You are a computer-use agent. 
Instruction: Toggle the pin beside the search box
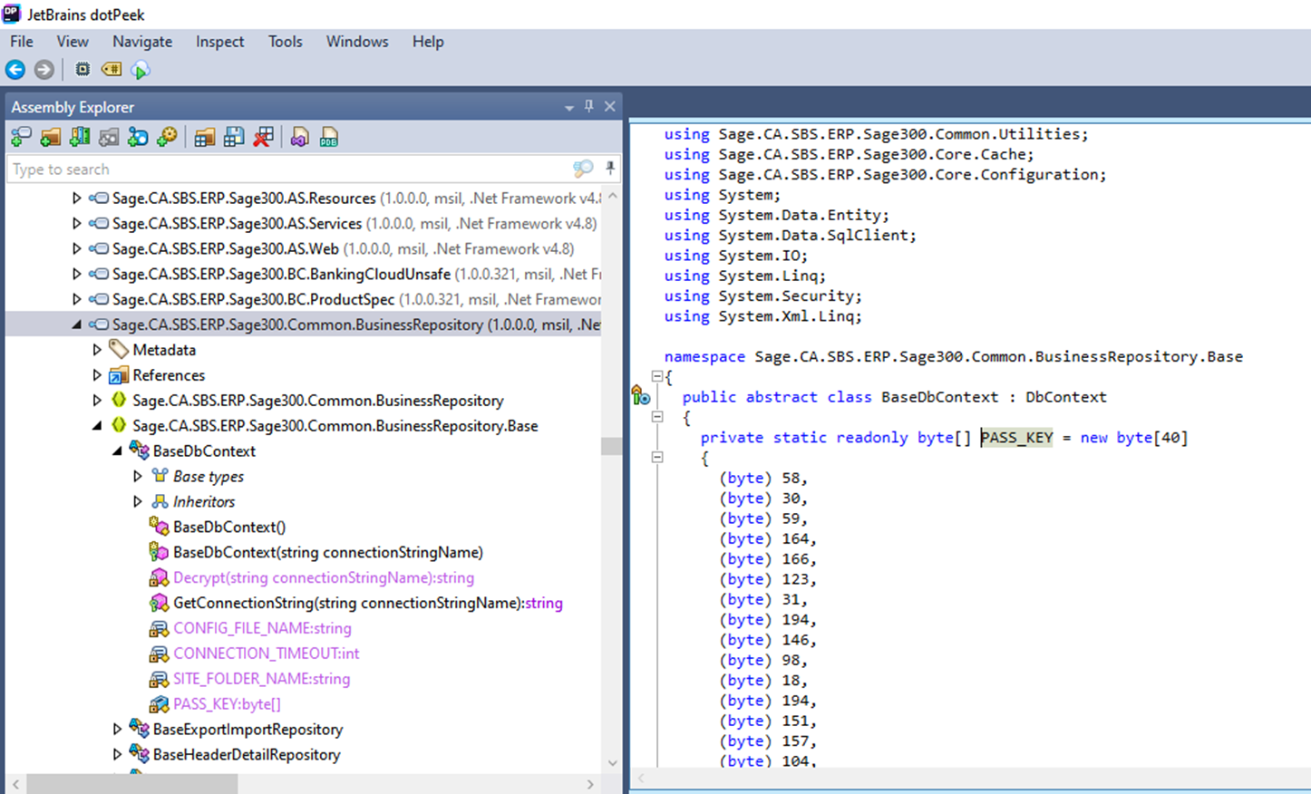tap(610, 169)
